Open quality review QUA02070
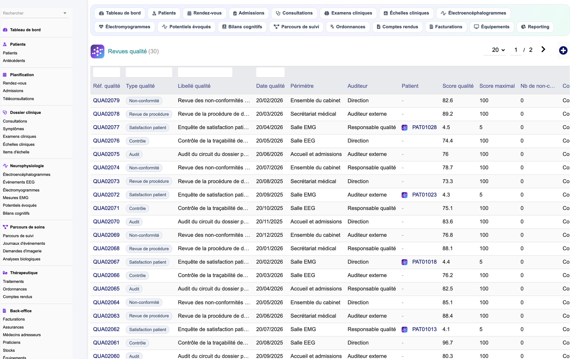This screenshot has width=580, height=359. (x=106, y=222)
